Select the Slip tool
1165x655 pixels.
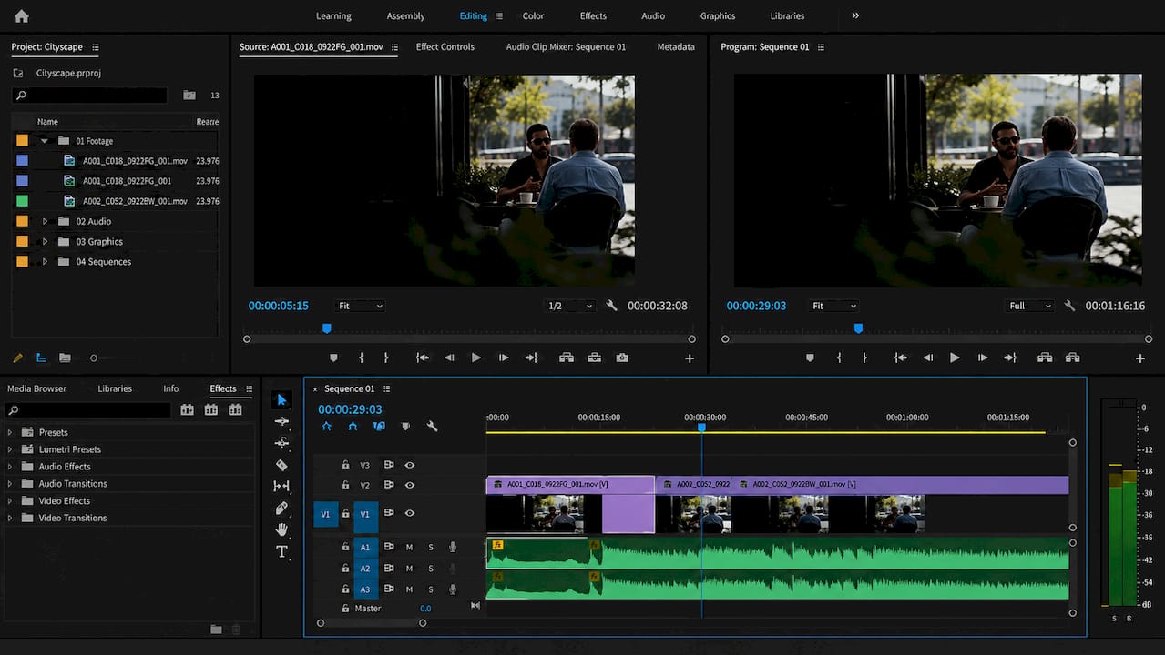(281, 487)
